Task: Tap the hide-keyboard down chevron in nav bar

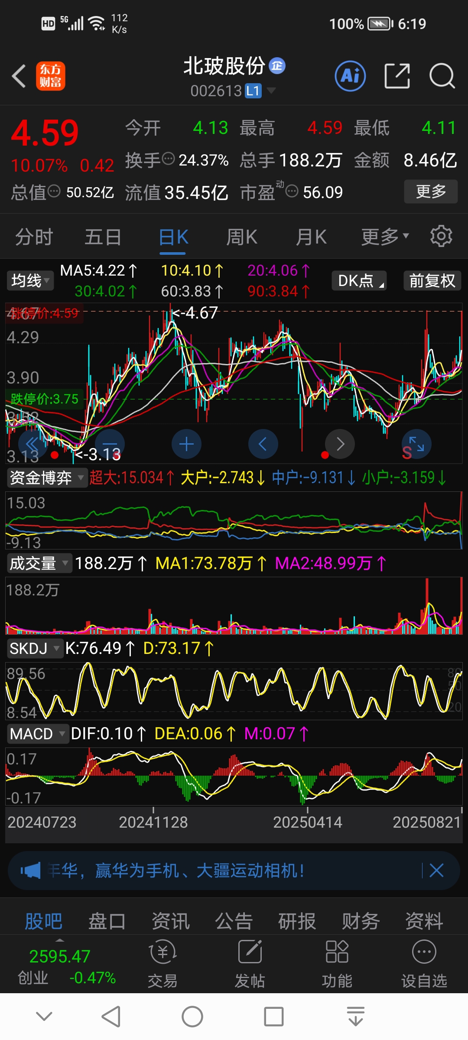Action: (44, 1016)
